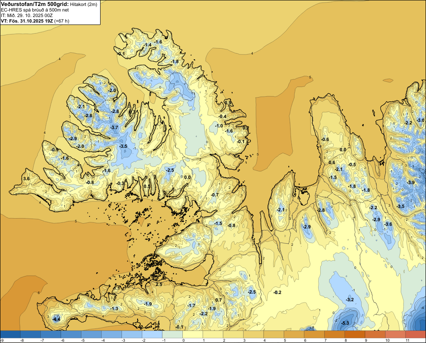The width and height of the screenshot is (426, 343).
Task: Select the 11 legend scale label
Action: tap(407, 340)
